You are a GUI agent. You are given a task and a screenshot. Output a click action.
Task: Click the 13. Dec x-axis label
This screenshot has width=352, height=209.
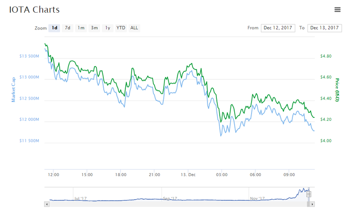187,175
